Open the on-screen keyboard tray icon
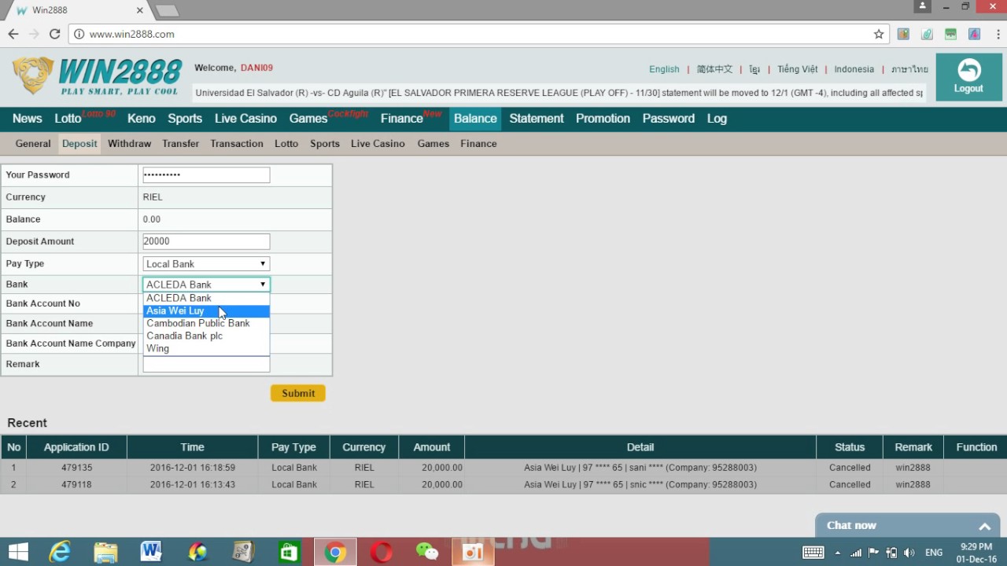The width and height of the screenshot is (1007, 566). pyautogui.click(x=813, y=552)
